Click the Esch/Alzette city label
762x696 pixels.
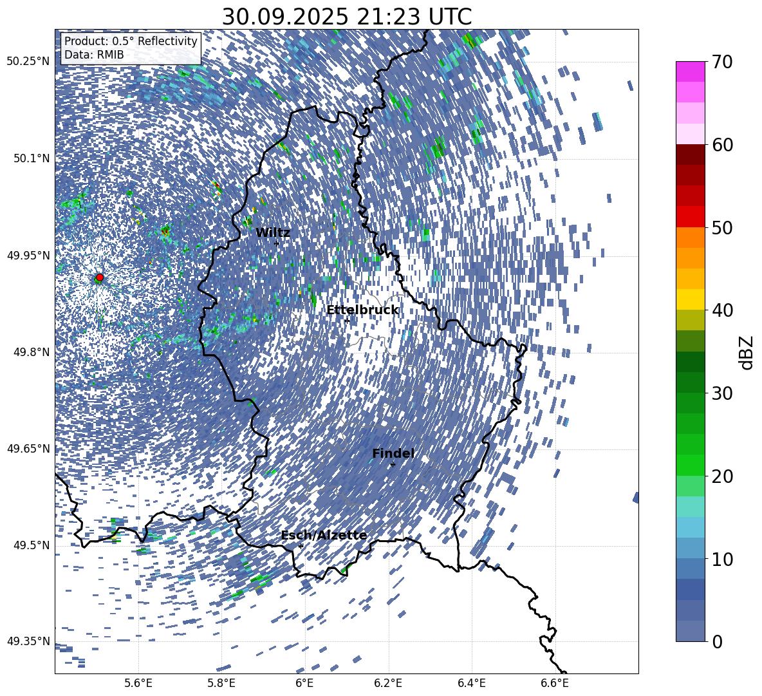tap(324, 536)
